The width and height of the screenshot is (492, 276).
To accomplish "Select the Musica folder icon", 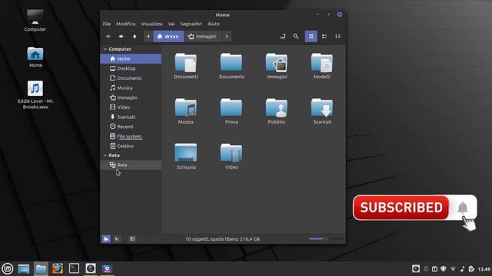I will tap(186, 108).
